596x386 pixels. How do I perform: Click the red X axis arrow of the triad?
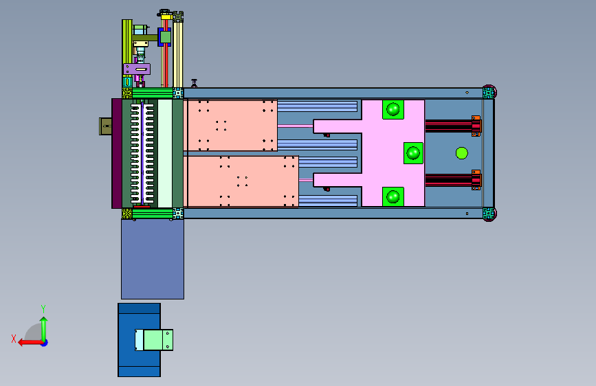click(x=30, y=343)
